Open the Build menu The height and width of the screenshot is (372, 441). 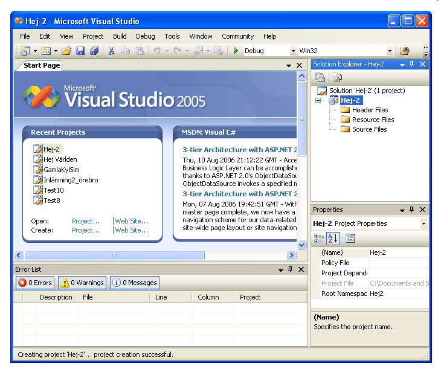coord(120,36)
